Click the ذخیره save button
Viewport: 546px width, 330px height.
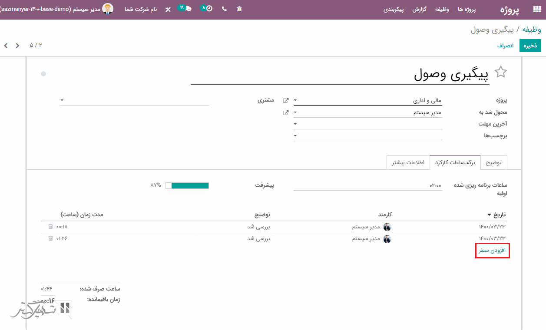tap(530, 46)
